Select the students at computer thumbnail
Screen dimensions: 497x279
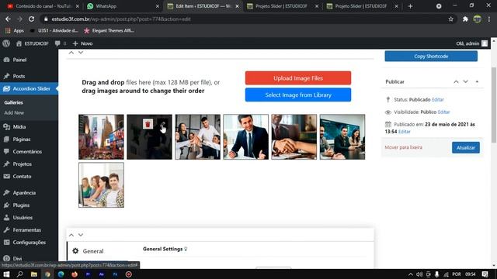pyautogui.click(x=101, y=185)
